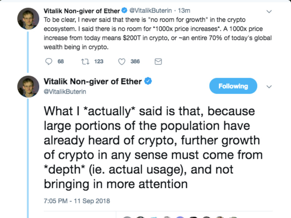Open Vitalik's avatar in main tweet
Image resolution: width=291 pixels, height=218 pixels.
click(x=28, y=86)
